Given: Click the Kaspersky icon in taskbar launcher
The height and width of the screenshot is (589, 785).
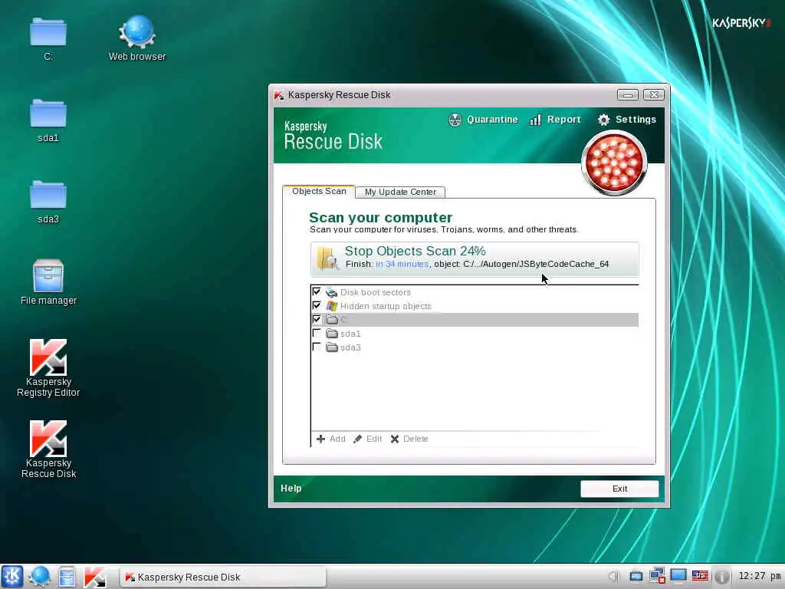Looking at the screenshot, I should point(94,577).
